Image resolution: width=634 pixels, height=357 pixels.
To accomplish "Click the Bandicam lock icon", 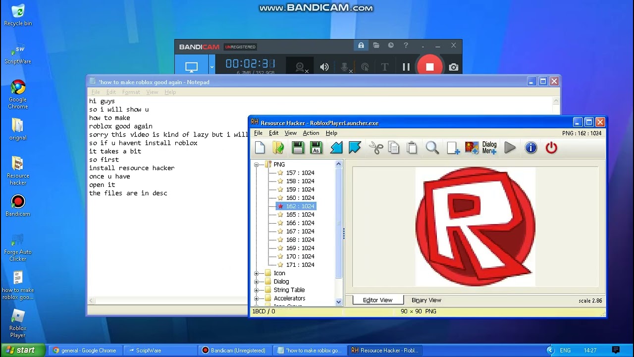I will pyautogui.click(x=361, y=46).
